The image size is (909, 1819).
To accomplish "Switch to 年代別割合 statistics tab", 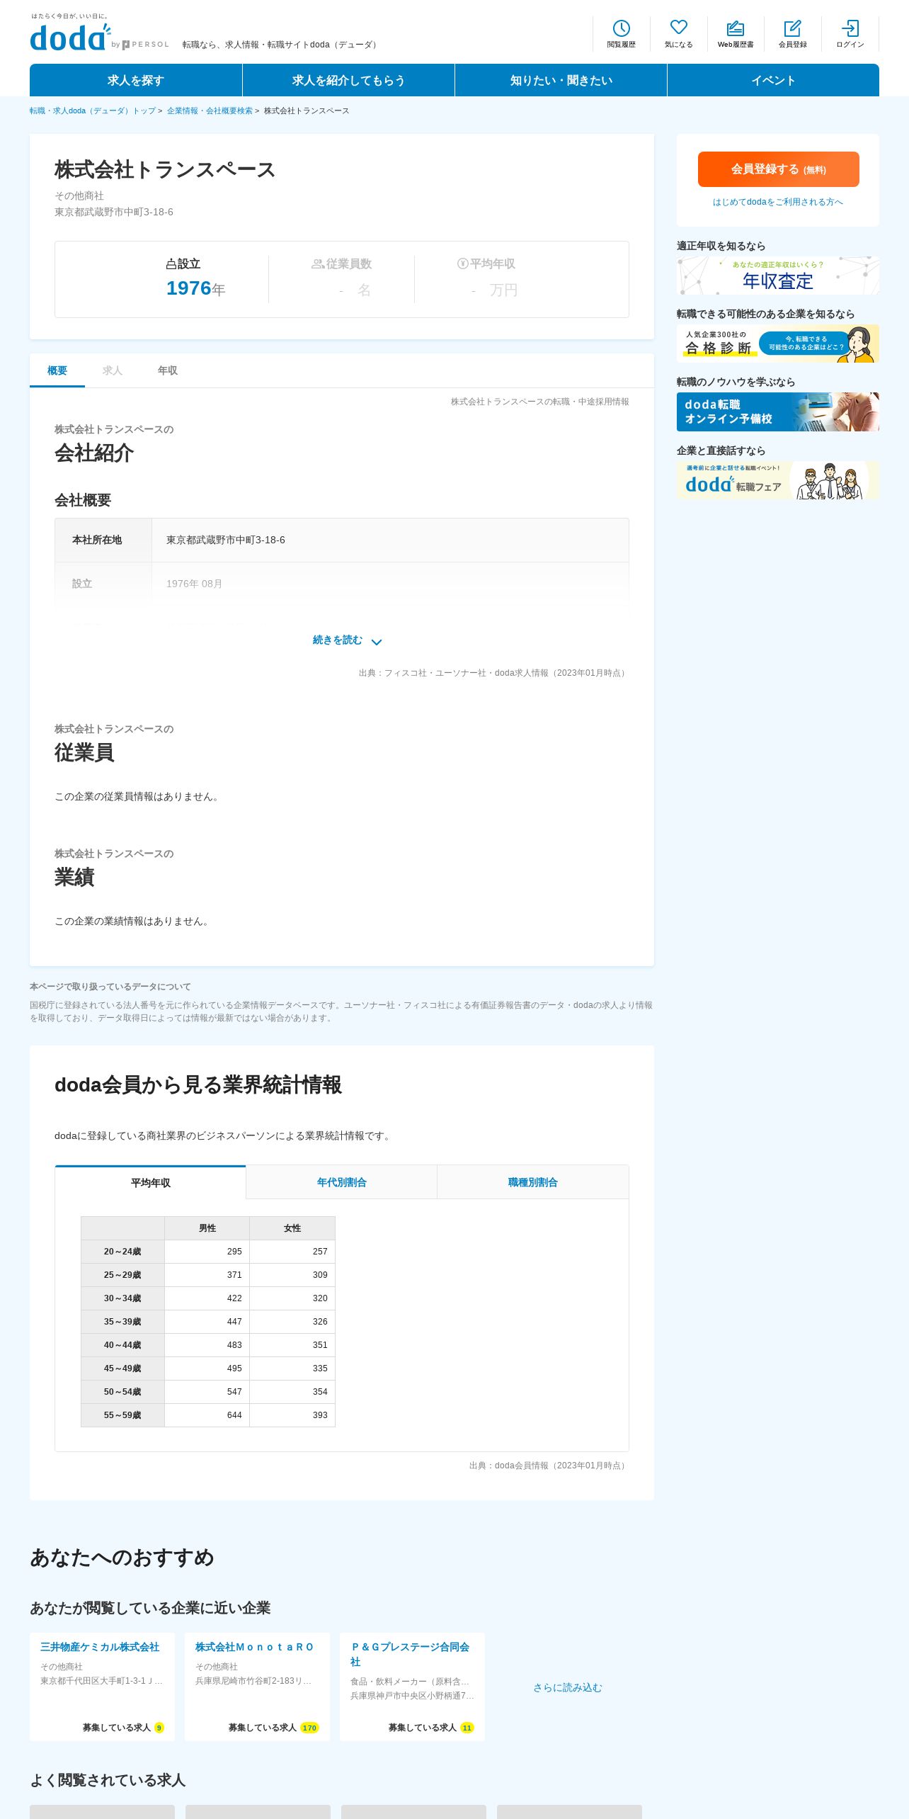I will point(341,1182).
